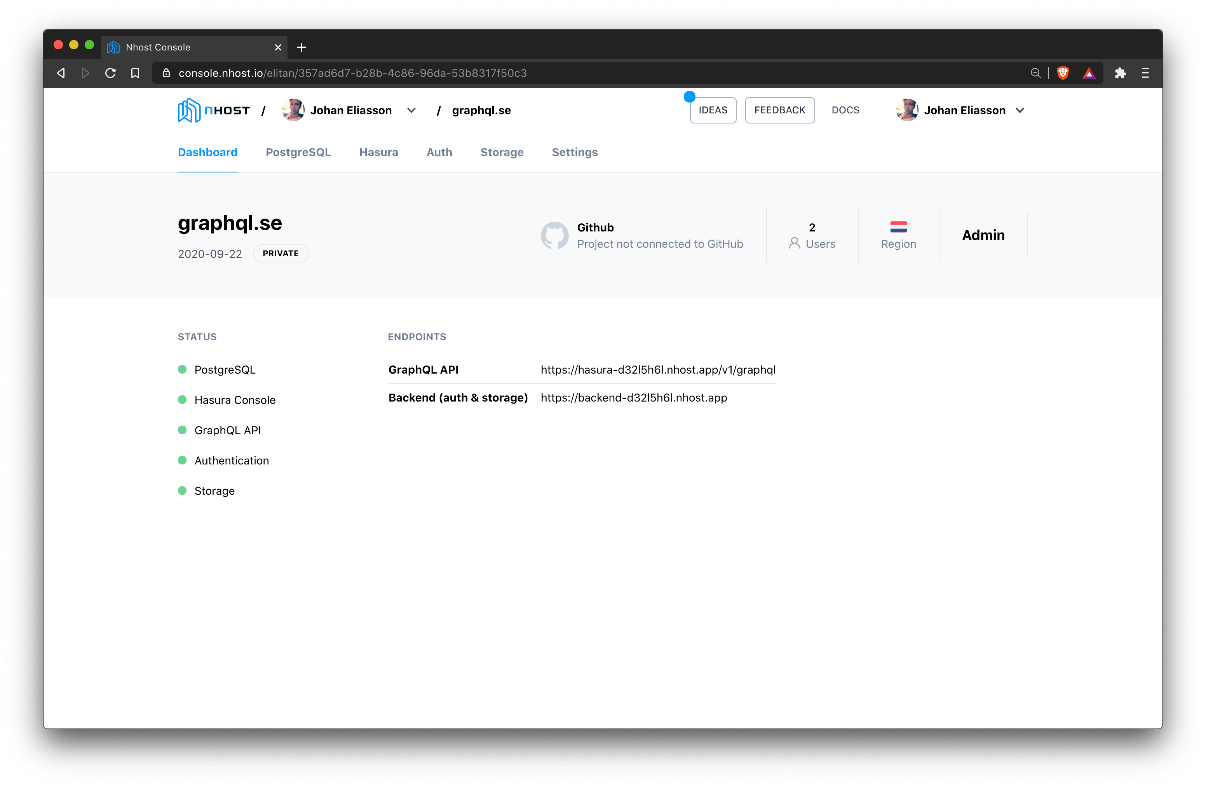Click the Storage status green dot

pyautogui.click(x=182, y=490)
